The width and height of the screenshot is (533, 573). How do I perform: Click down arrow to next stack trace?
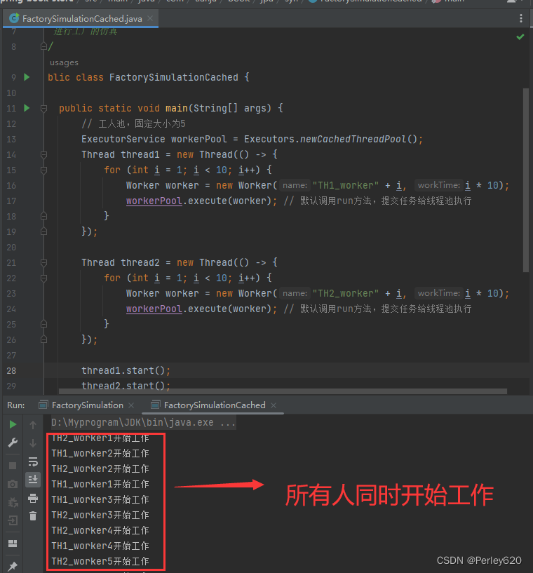[33, 443]
